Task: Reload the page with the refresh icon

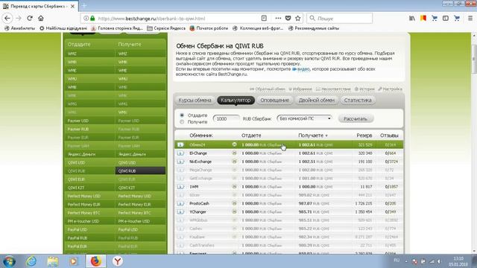Action: pos(30,18)
